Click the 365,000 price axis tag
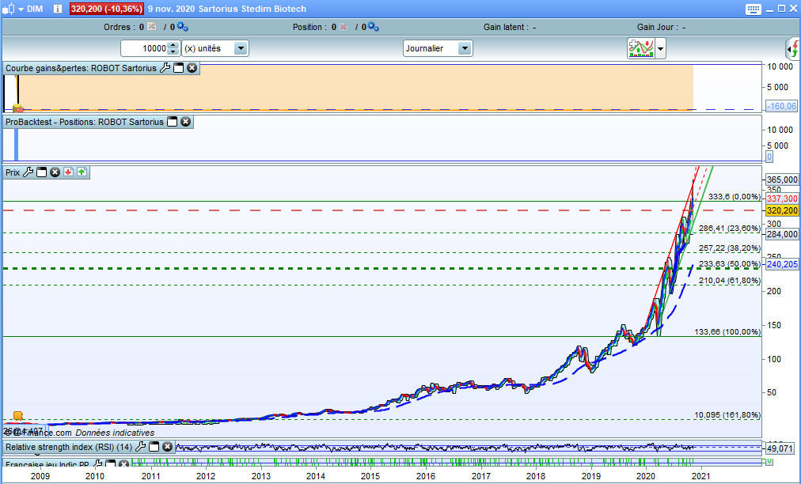This screenshot has width=801, height=484. [782, 180]
